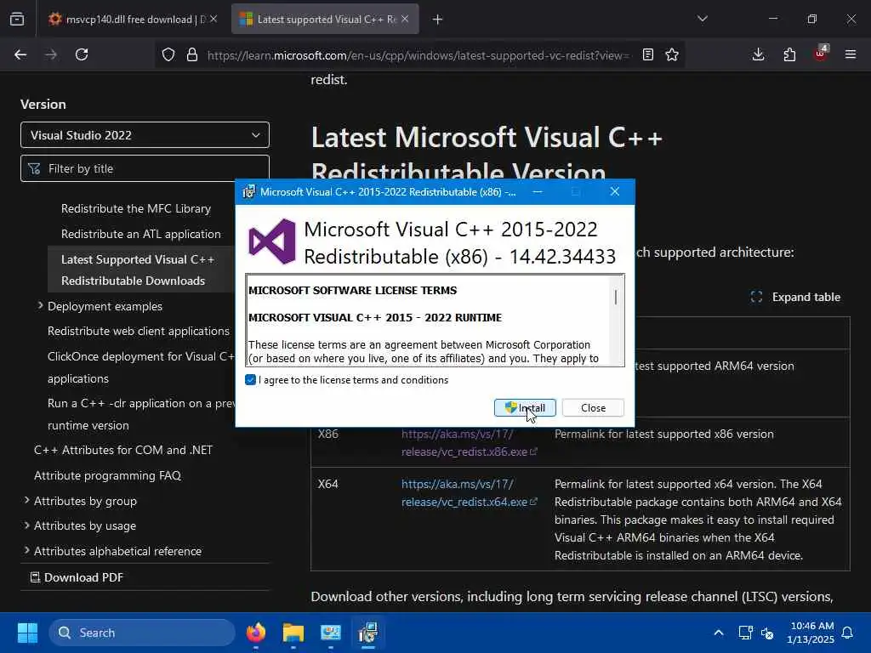Click Close button in installer dialog
Screen dimensions: 871x653
coord(593,407)
